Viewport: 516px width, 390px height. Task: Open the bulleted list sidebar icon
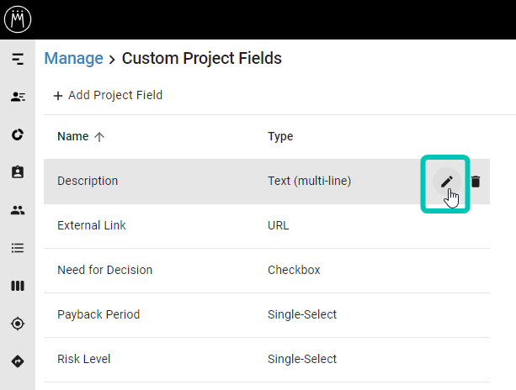(x=18, y=248)
